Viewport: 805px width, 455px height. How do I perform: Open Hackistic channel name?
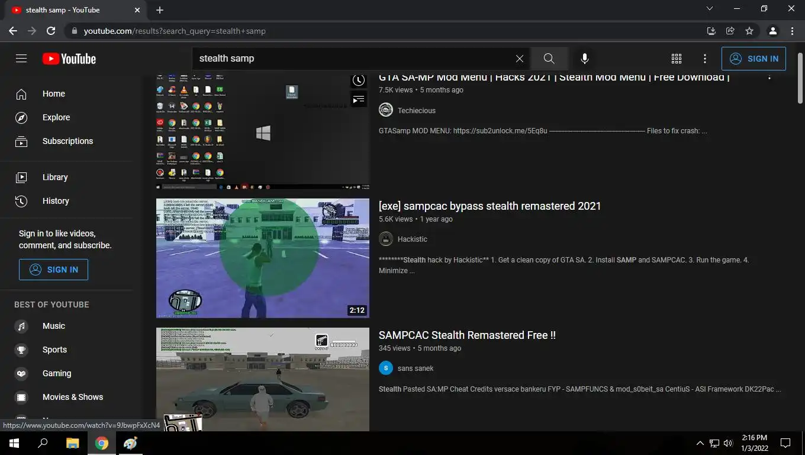tap(413, 239)
